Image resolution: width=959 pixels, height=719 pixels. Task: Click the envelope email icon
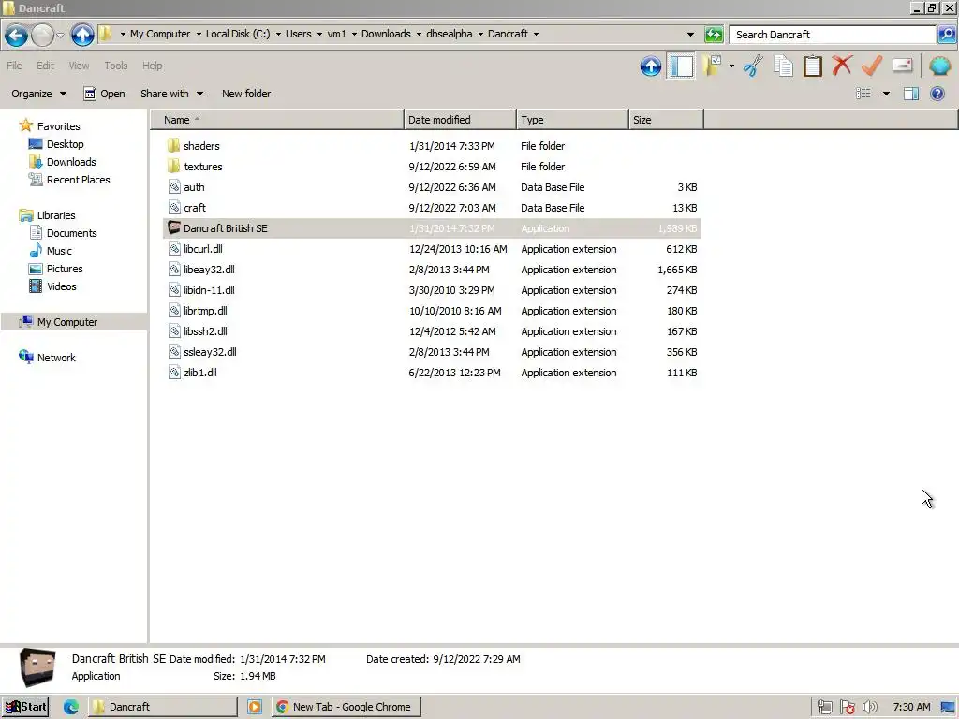point(902,66)
